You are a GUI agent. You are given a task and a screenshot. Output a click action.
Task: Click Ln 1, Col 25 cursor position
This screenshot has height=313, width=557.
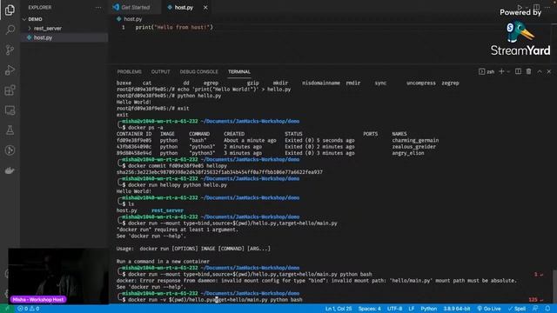[339, 309]
